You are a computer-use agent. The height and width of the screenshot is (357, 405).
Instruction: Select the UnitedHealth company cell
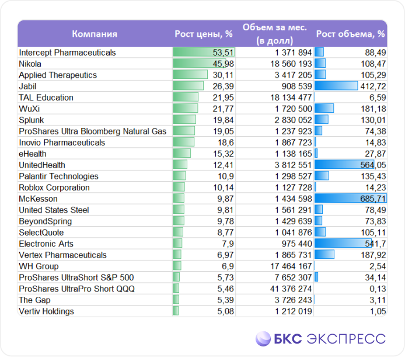[95, 165]
